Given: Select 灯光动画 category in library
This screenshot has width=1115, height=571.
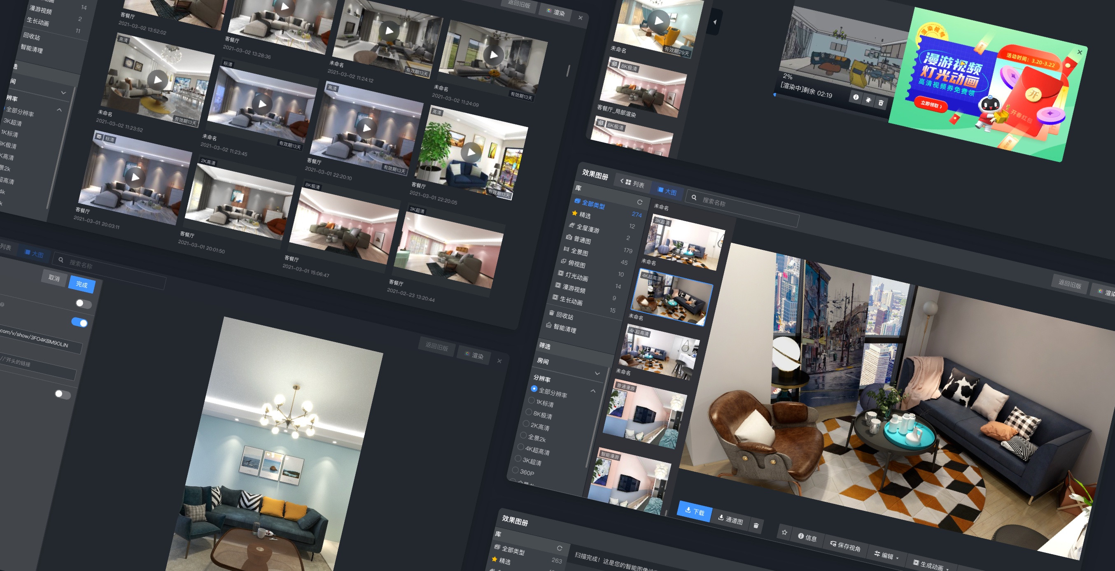Looking at the screenshot, I should tap(576, 276).
